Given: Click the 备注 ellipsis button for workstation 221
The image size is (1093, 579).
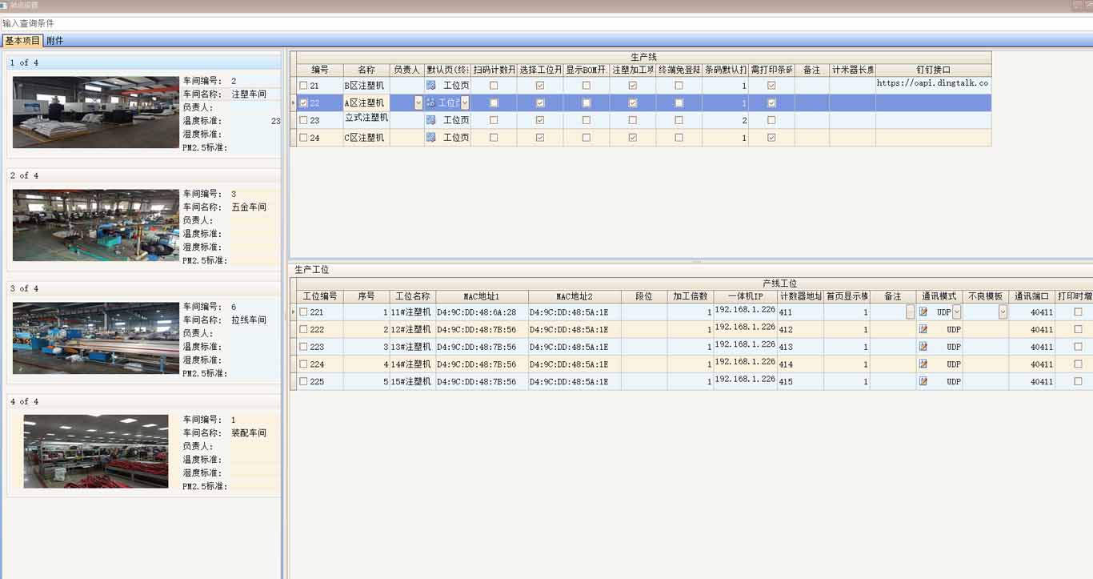Looking at the screenshot, I should coord(910,312).
